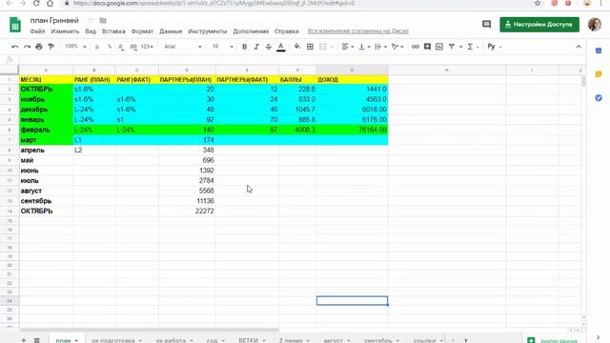Image resolution: width=610 pixels, height=343 pixels.
Task: Open the Справка menu
Action: (287, 31)
